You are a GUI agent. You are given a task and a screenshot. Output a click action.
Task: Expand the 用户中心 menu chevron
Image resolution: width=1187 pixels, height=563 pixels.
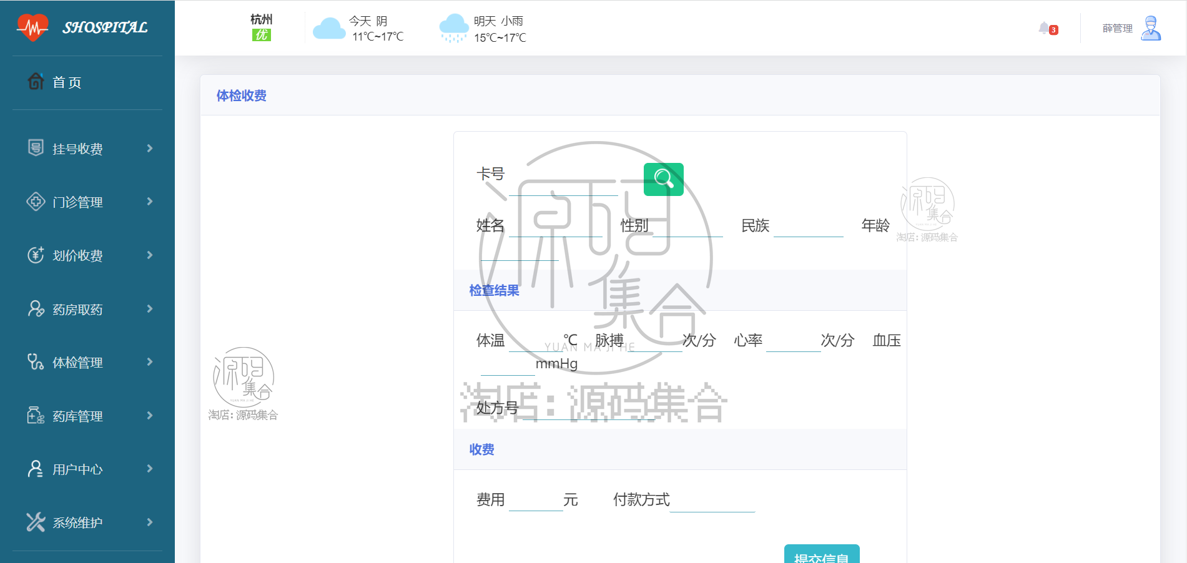[x=150, y=469]
